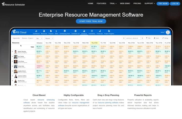Click the eResource Scheduler logo
Image resolution: width=182 pixels, height=119 pixels.
(x=13, y=4)
